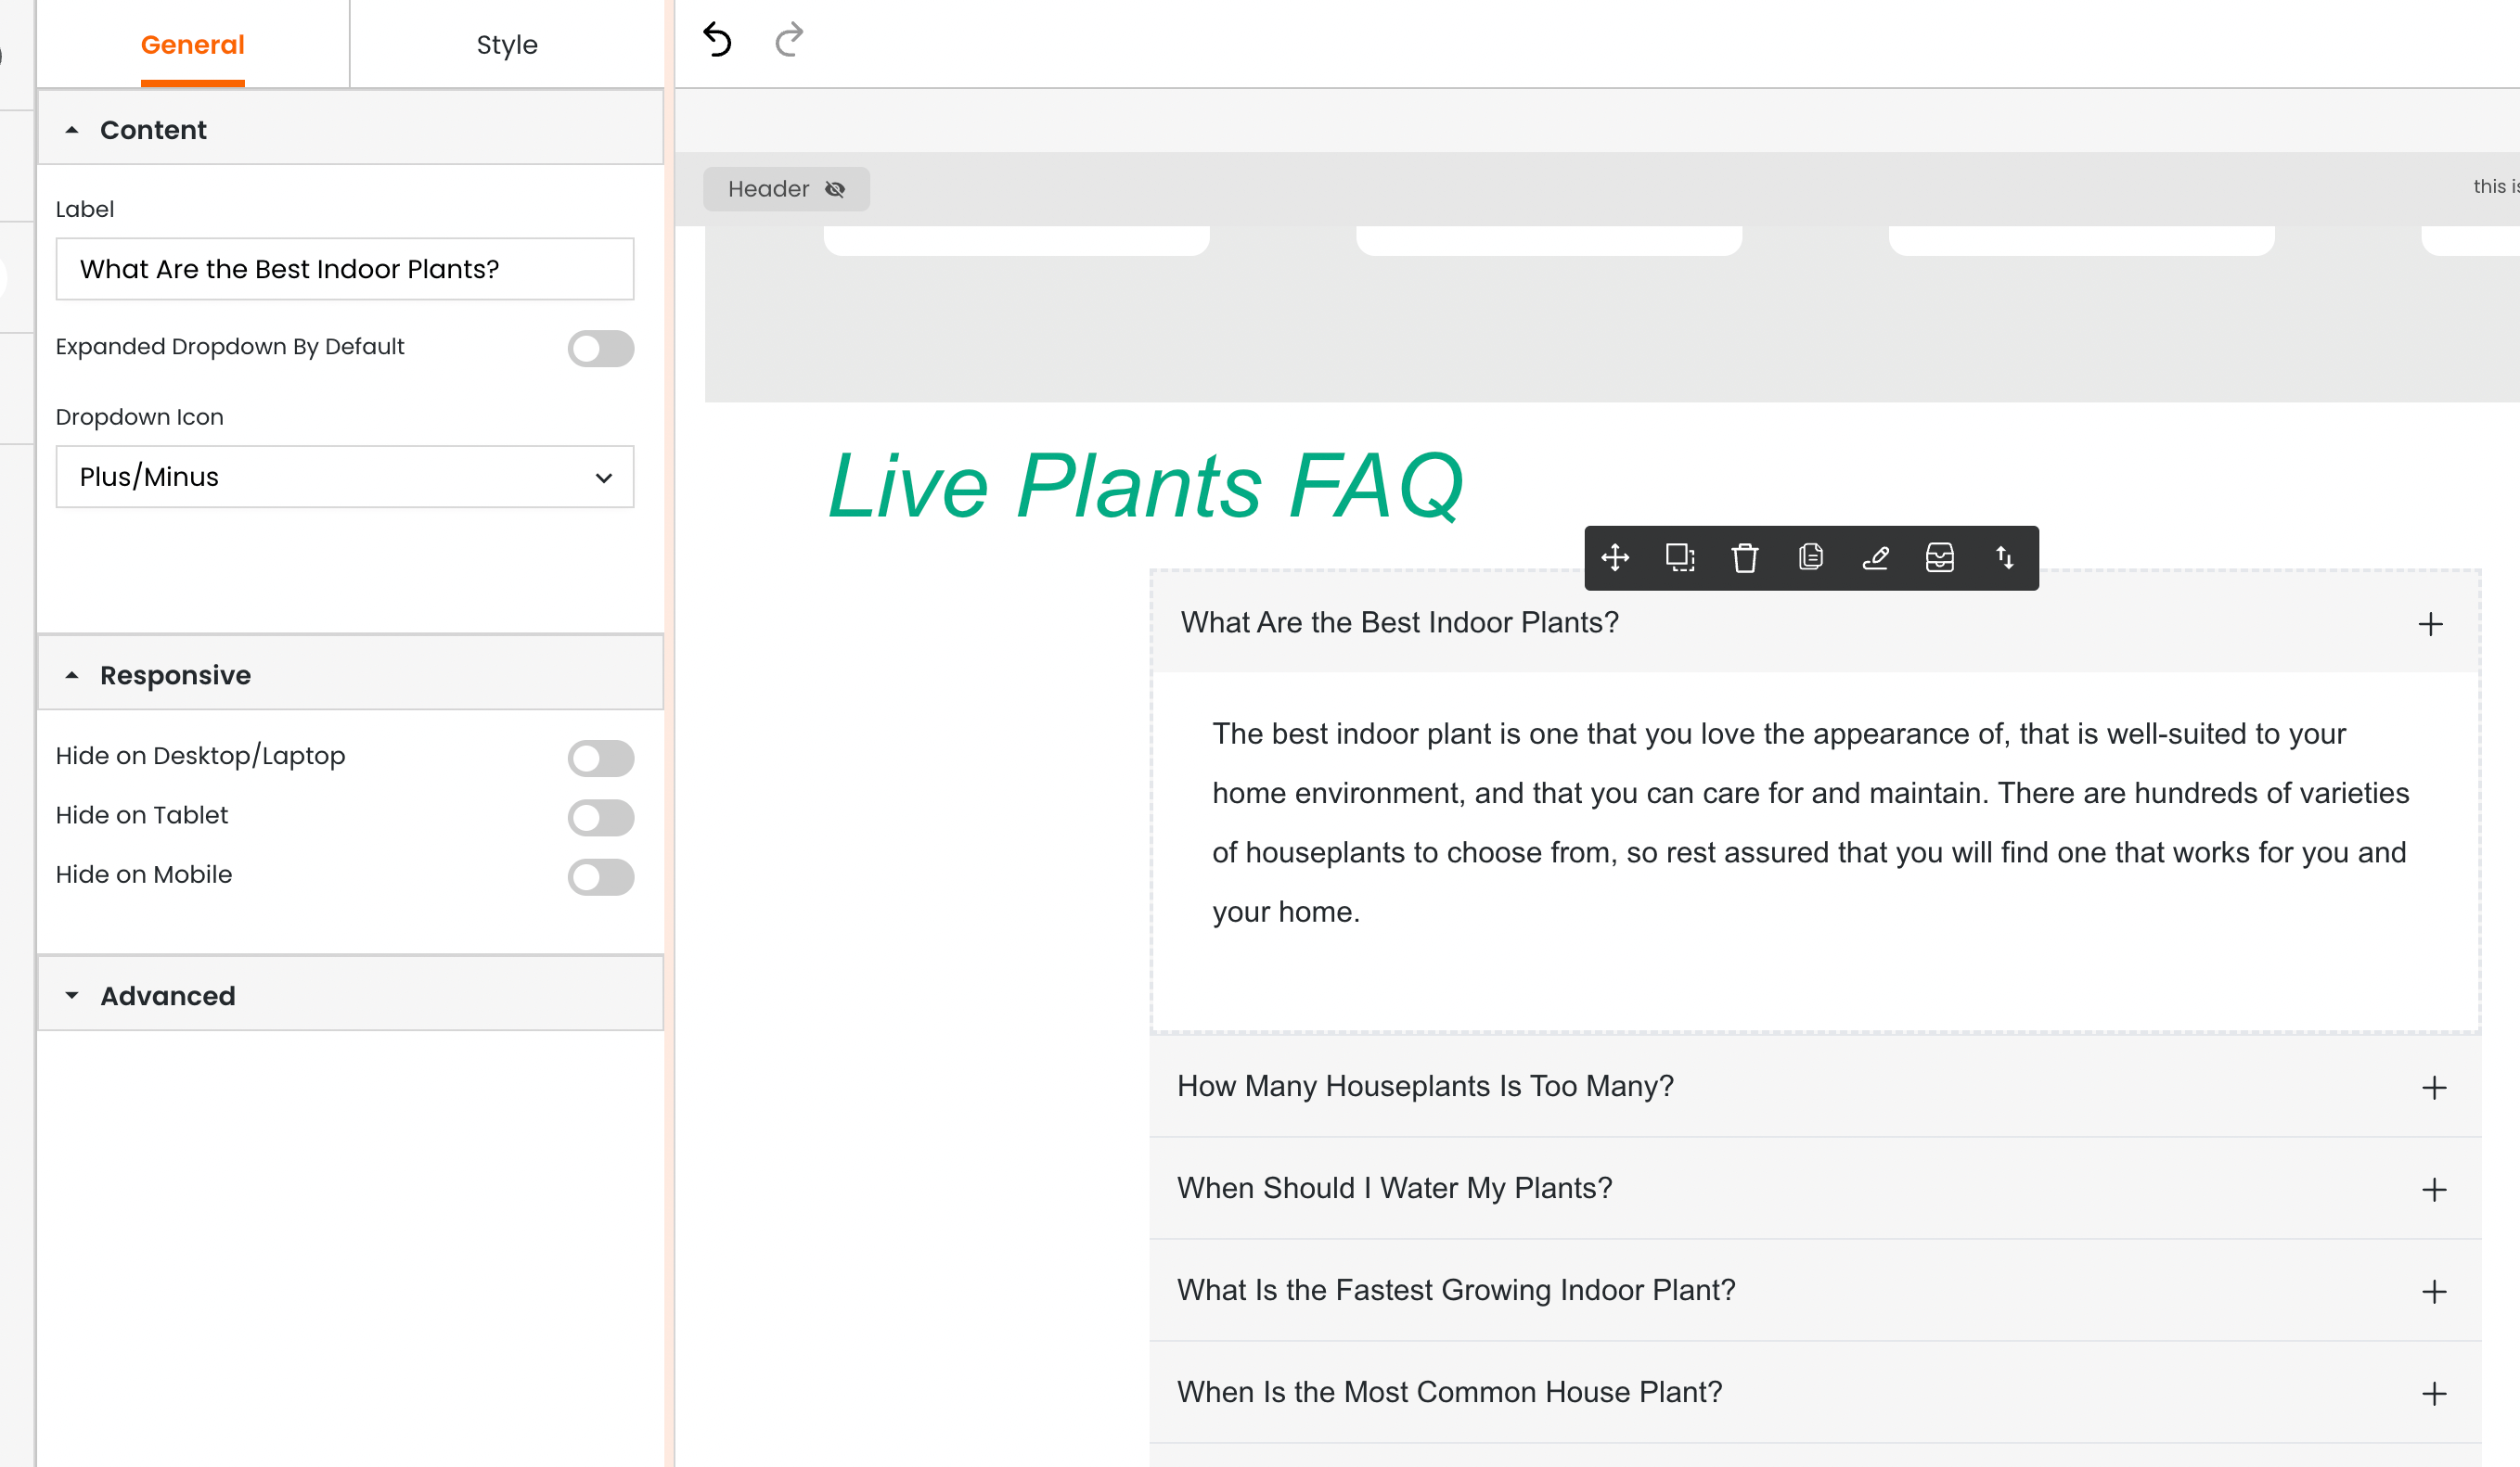
Task: Click the Label text input field
Action: (345, 269)
